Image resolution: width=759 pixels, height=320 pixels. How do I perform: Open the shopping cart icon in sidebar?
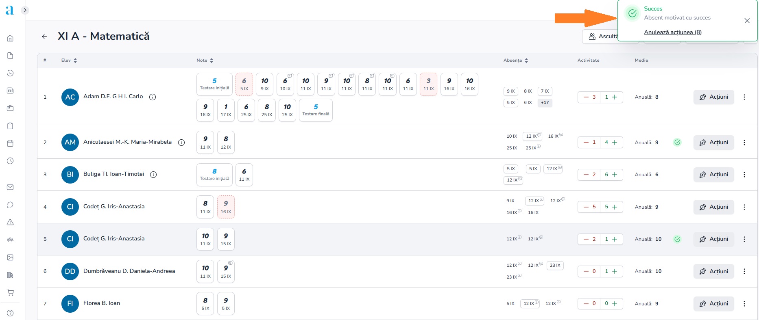pyautogui.click(x=10, y=292)
